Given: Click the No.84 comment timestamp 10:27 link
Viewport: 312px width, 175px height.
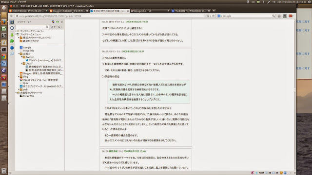Looking at the screenshot, I should coord(137,22).
